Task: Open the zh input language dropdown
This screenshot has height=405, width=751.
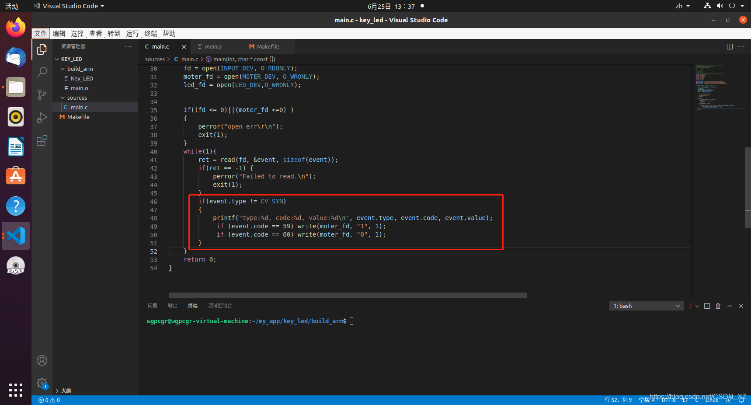Action: click(682, 6)
